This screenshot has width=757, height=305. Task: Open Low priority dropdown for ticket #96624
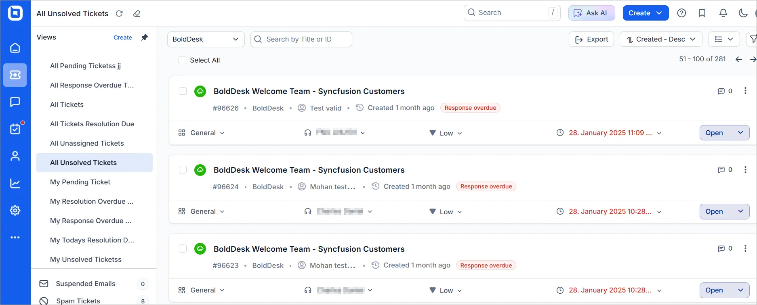tap(446, 212)
